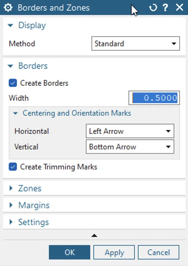Click the OK button
188x266 pixels.
pos(69,252)
